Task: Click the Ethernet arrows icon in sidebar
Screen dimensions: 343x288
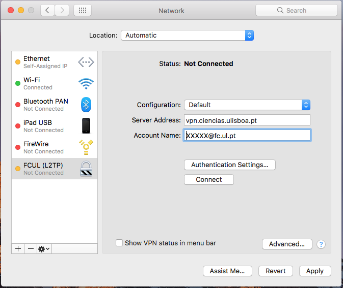Action: tap(86, 62)
